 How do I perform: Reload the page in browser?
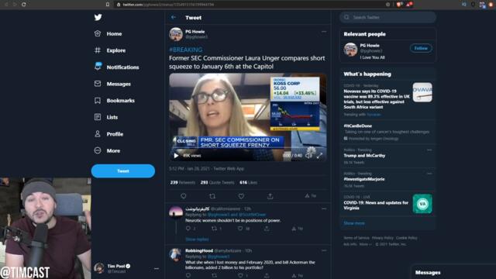24,5
